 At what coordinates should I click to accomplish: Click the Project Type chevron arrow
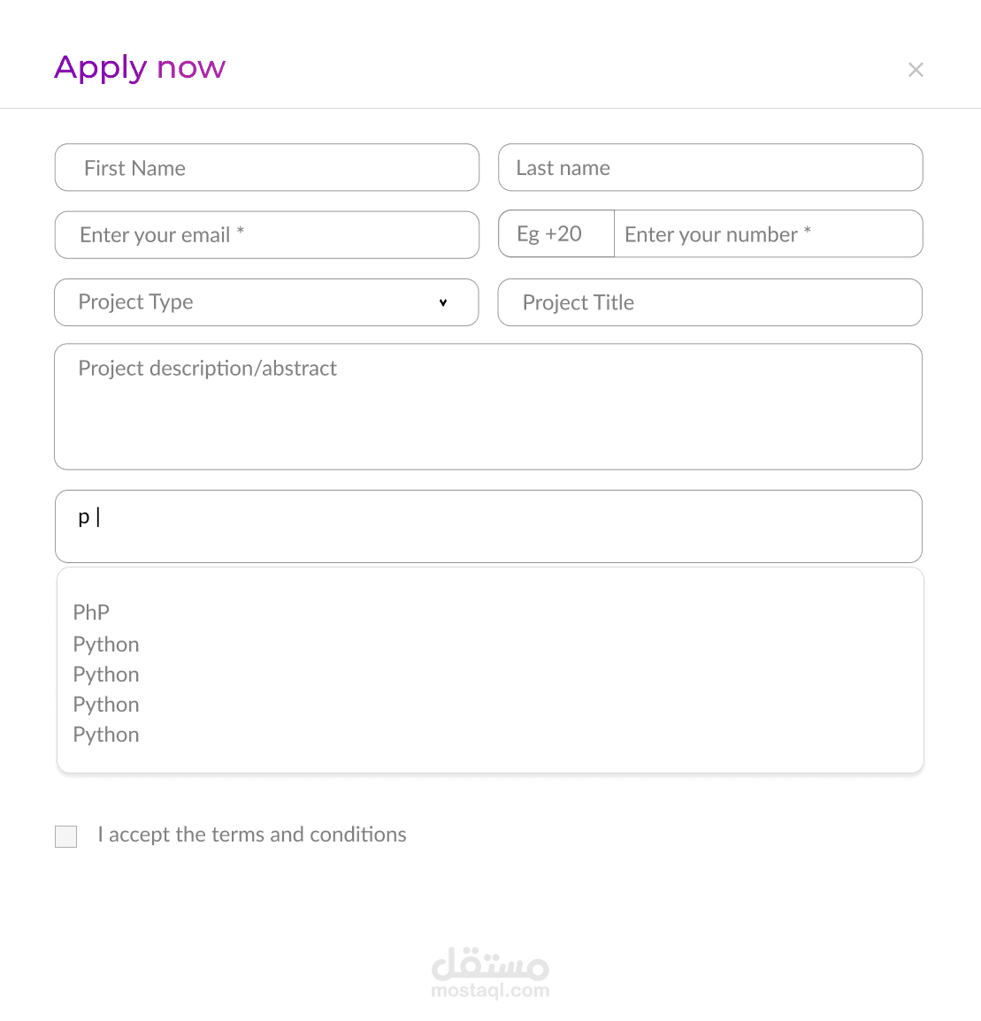[x=443, y=302]
